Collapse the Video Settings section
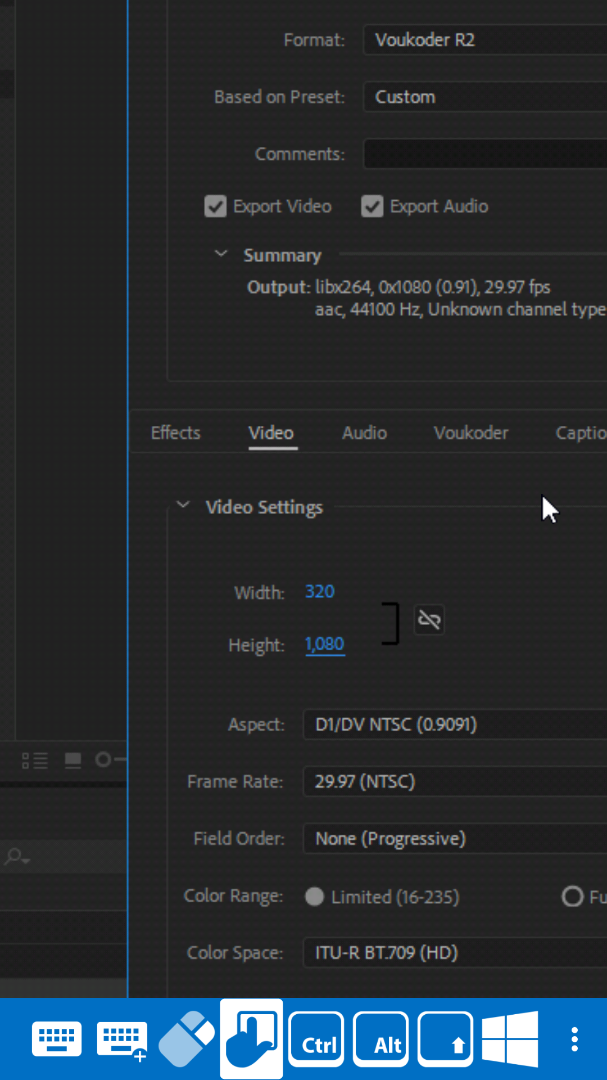The width and height of the screenshot is (607, 1080). click(x=183, y=505)
